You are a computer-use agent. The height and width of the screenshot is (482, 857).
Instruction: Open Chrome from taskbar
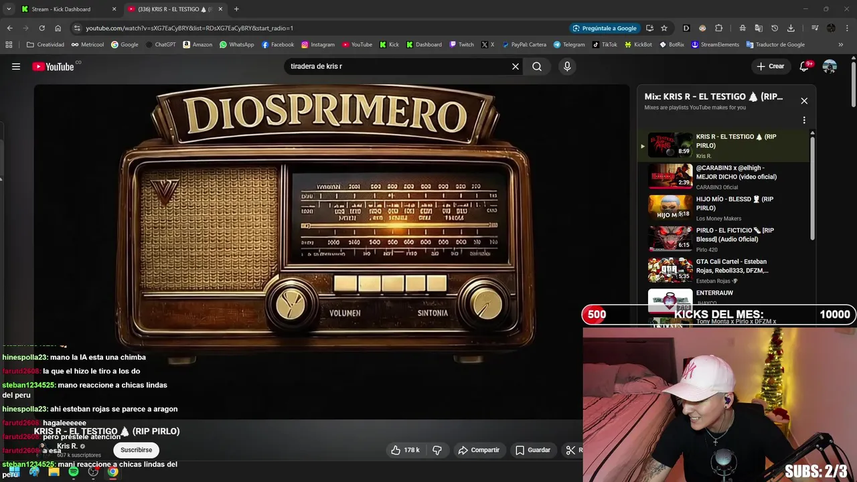[113, 471]
